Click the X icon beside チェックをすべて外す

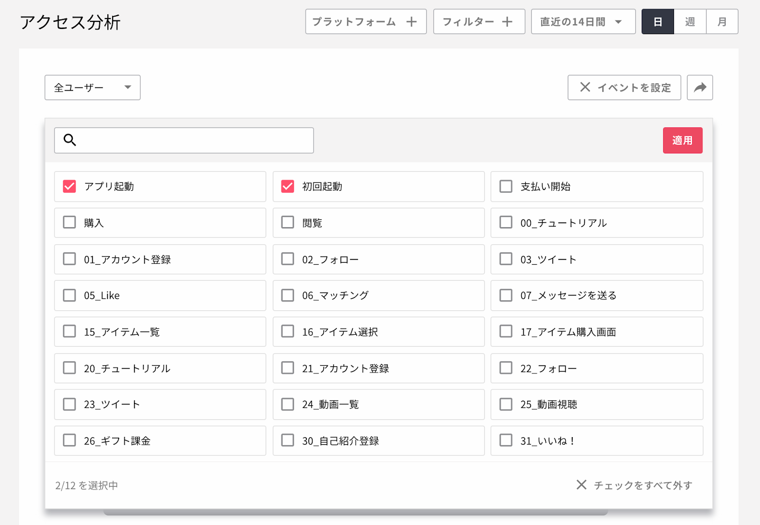point(581,485)
